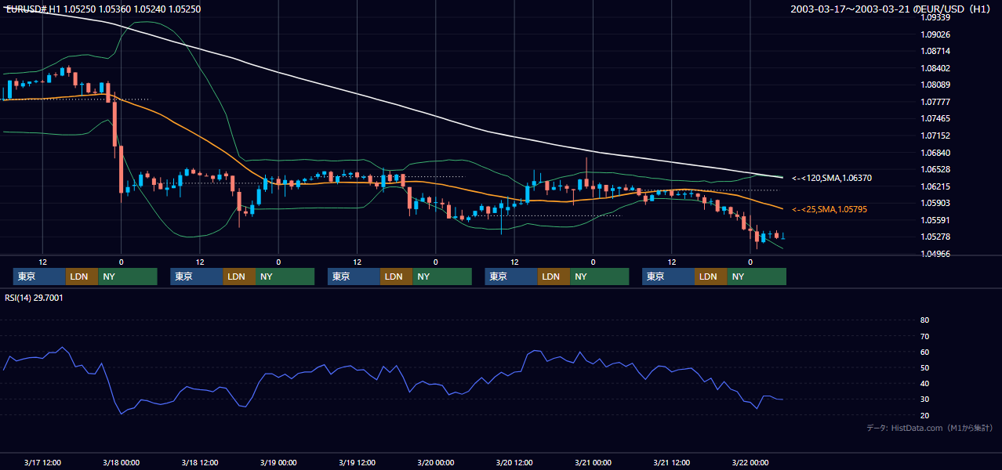Click price axis label 1.08402

[x=935, y=68]
